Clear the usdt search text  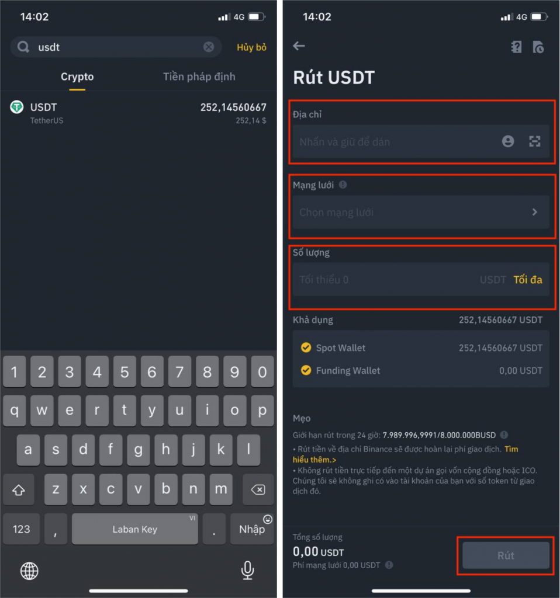click(209, 47)
